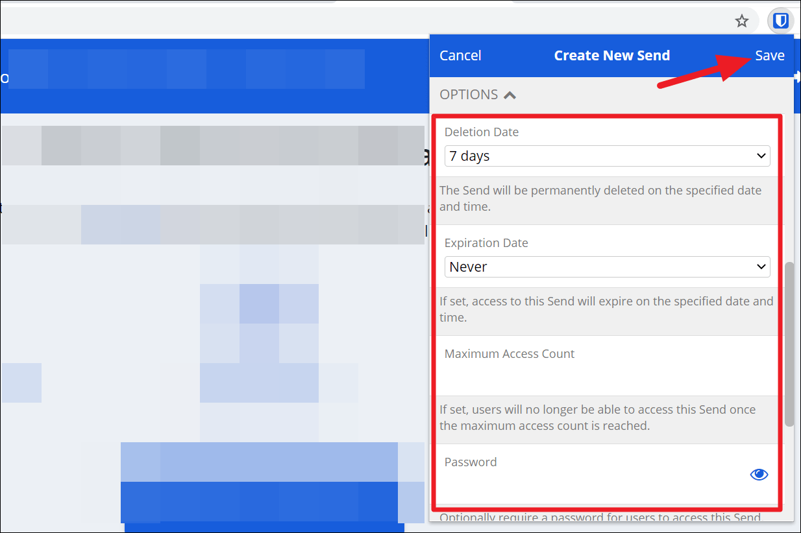Click the Maximum Access Count label
The height and width of the screenshot is (533, 801).
click(510, 354)
